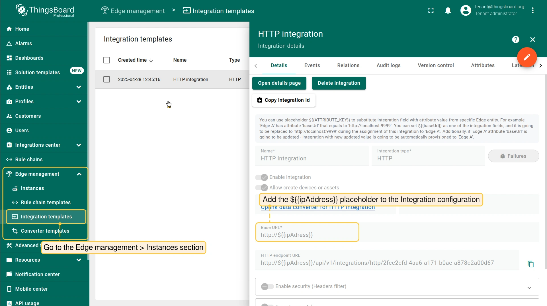547x306 pixels.
Task: Copy the HTTP endpoint URL
Action: pos(530,264)
